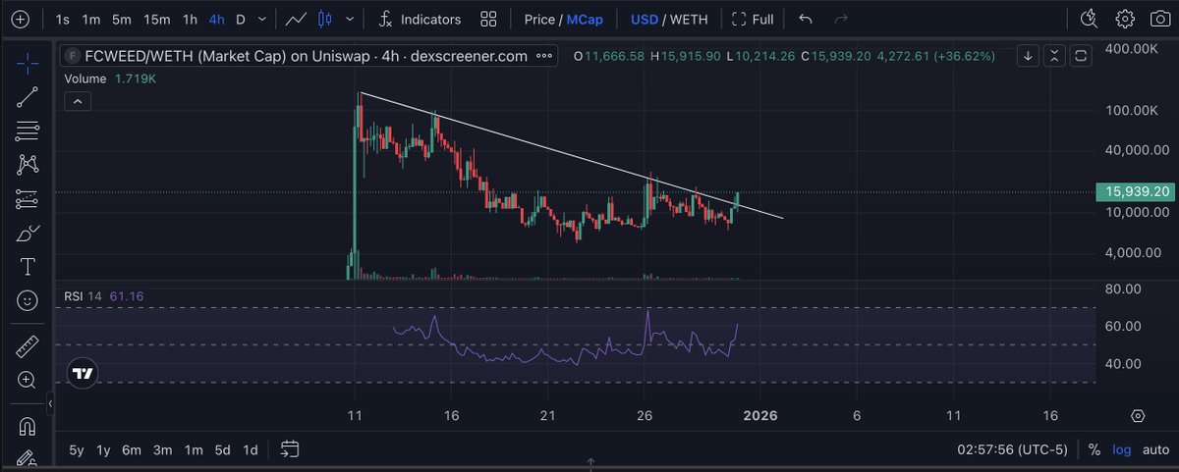Viewport: 1179px width, 472px height.
Task: Select the 15m timeframe
Action: tap(157, 19)
